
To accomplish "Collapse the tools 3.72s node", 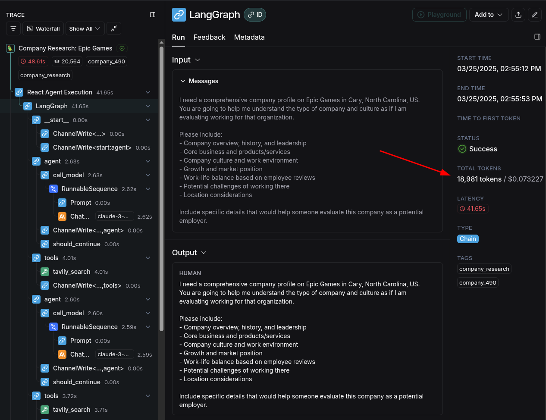I will 148,396.
